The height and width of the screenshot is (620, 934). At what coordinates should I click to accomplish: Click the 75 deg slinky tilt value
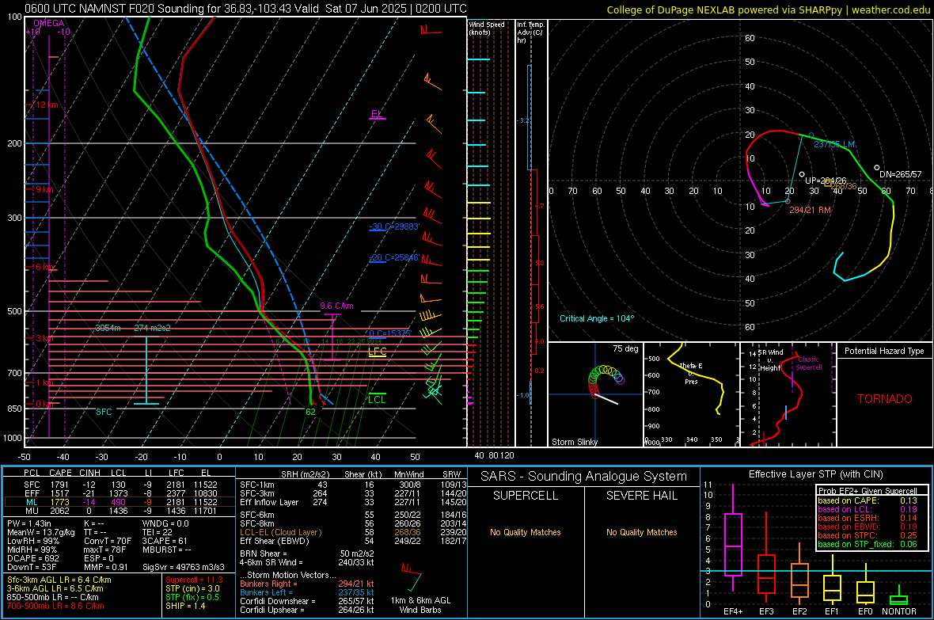point(625,348)
